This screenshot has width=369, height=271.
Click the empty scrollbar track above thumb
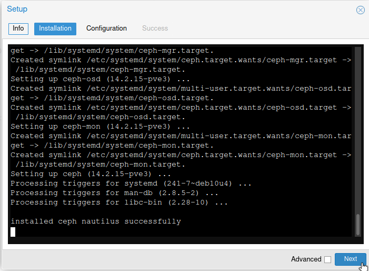coord(358,130)
